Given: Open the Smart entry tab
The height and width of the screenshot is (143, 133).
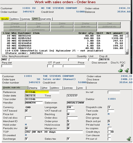Looking at the screenshot, I should click(45, 19).
